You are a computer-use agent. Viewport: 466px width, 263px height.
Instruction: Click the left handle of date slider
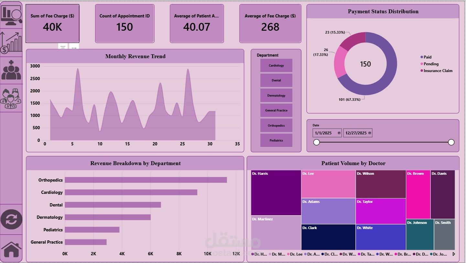click(x=317, y=142)
